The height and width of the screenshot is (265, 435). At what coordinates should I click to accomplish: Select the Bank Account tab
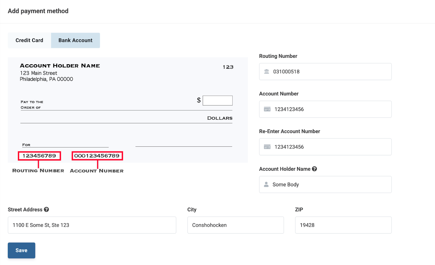point(75,40)
